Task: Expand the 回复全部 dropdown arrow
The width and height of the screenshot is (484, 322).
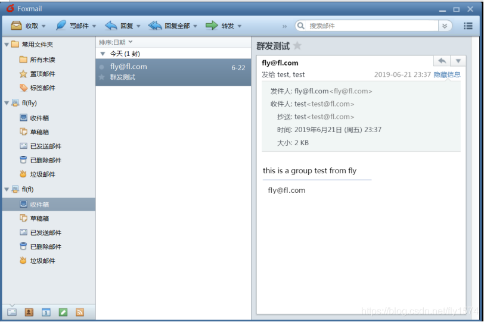Action: click(195, 26)
